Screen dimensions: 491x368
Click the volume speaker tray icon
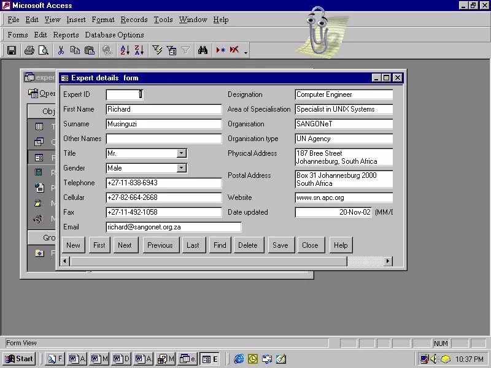pyautogui.click(x=434, y=359)
